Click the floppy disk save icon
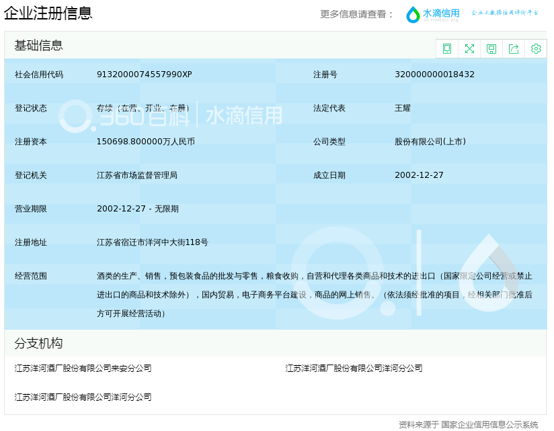 pos(491,49)
